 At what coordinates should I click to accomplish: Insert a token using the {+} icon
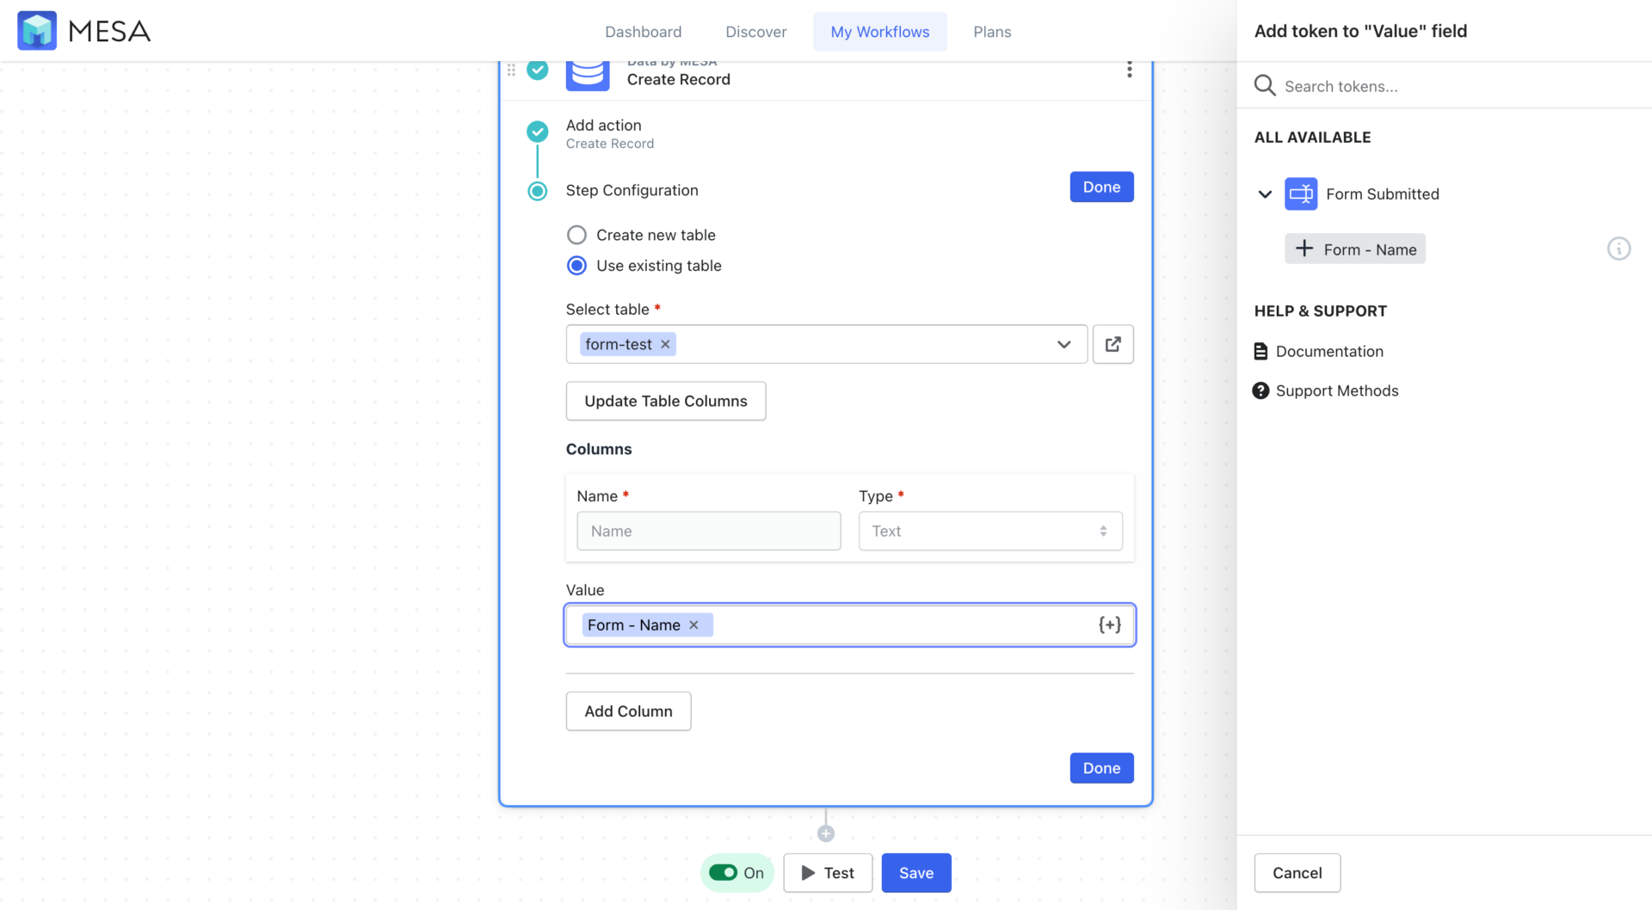[1109, 624]
